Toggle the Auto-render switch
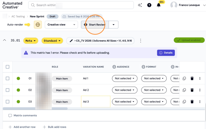206x129 pixels. (27, 24)
